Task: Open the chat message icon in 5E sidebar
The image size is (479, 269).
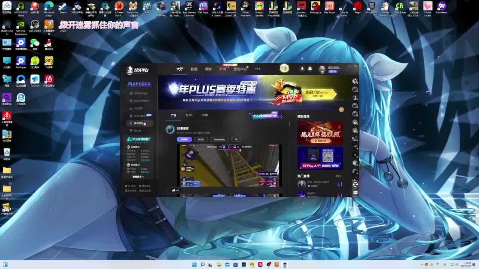Action: (x=355, y=193)
